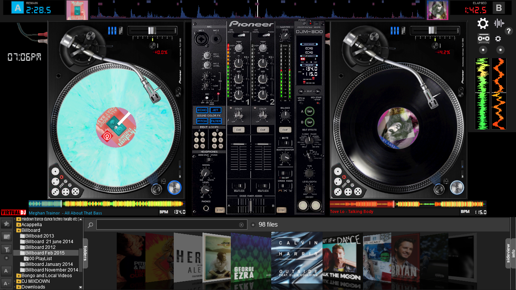Collapse the Billboard folder
The width and height of the screenshot is (516, 290).
coord(15,230)
